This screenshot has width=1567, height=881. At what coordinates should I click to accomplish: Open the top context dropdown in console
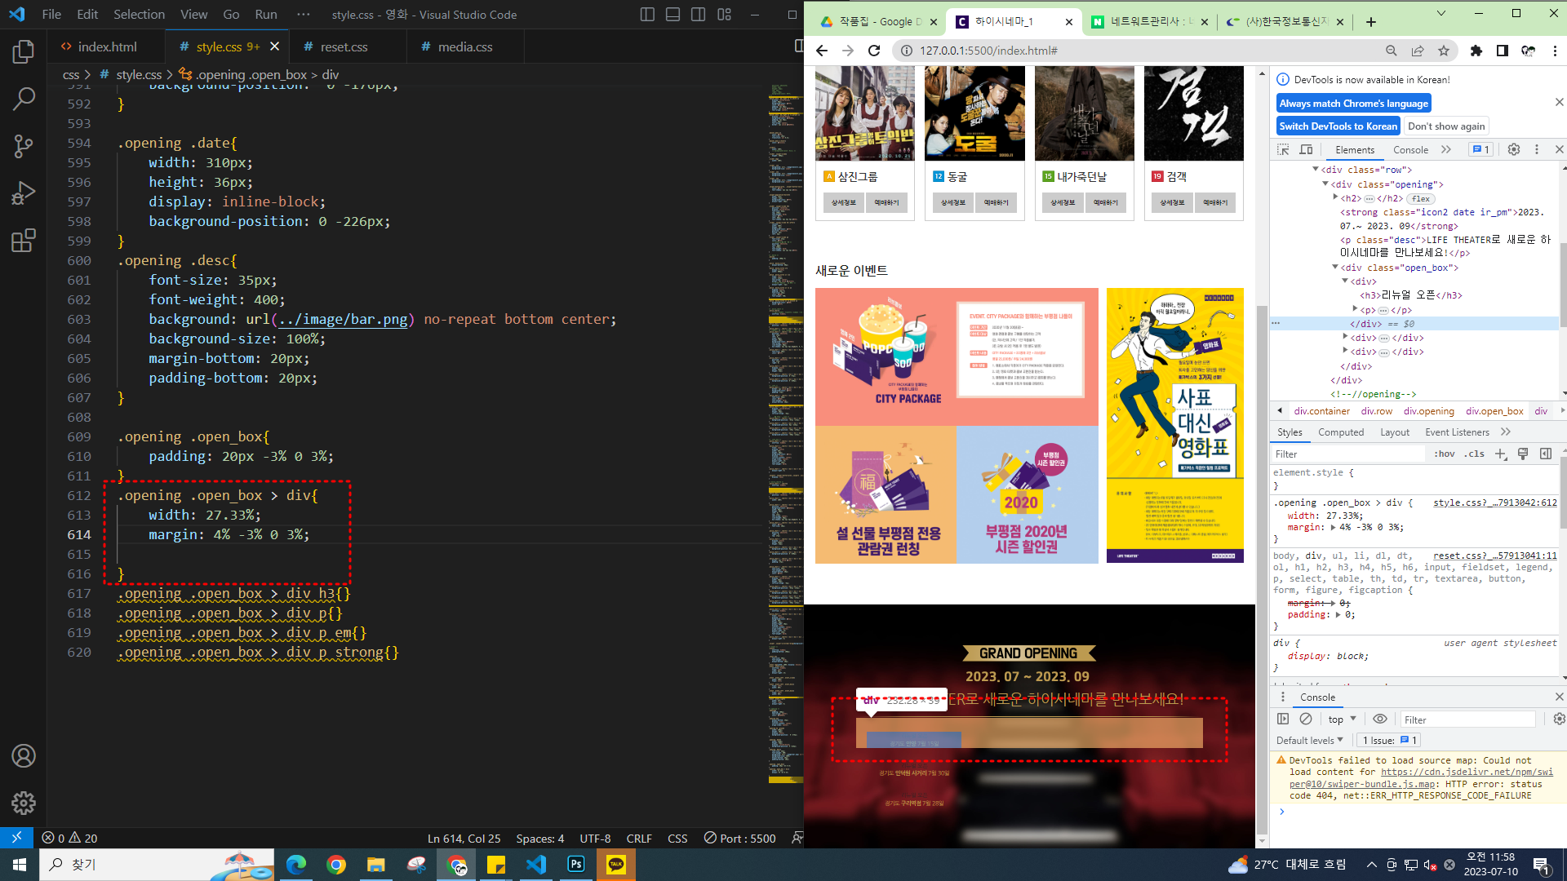pyautogui.click(x=1341, y=719)
